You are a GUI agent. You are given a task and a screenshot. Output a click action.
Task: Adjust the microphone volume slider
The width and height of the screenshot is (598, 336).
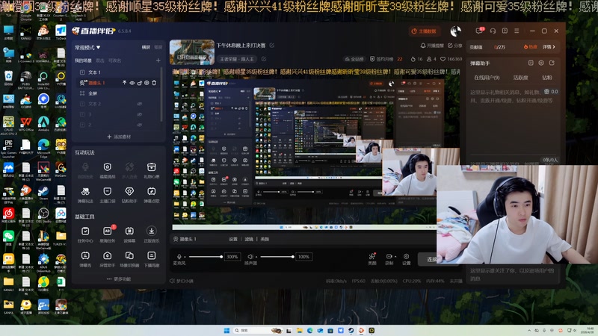[205, 257]
